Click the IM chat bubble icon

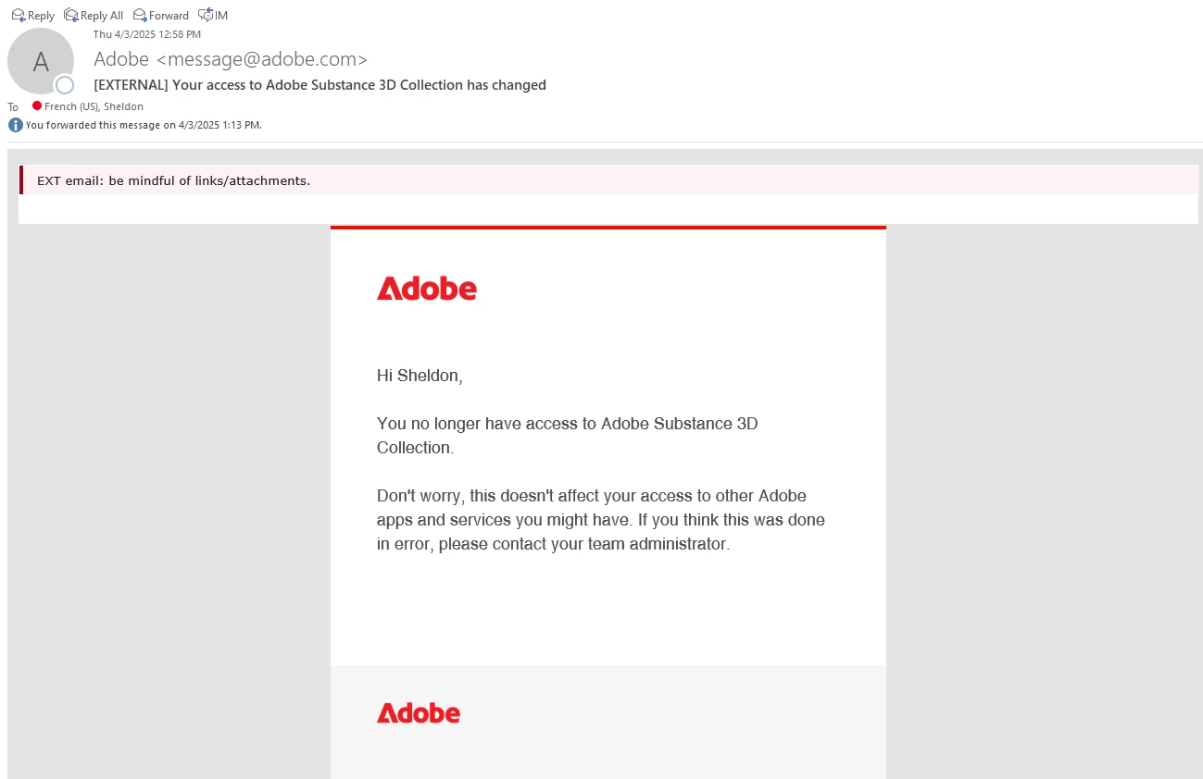[206, 15]
